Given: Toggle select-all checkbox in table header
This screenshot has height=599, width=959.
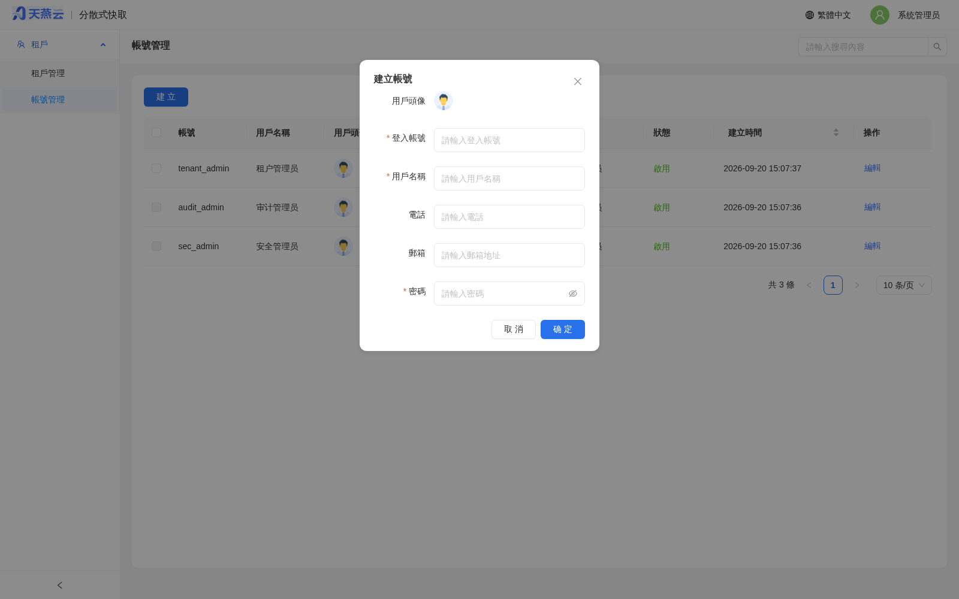Looking at the screenshot, I should pos(156,132).
